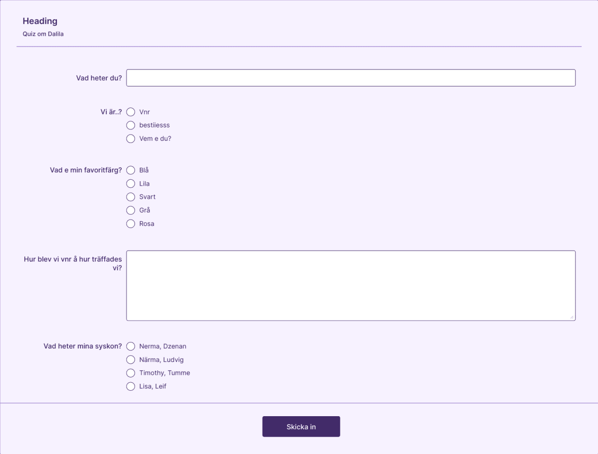
Task: Choose "Närma, Ludvig" as sibling names
Action: 131,359
